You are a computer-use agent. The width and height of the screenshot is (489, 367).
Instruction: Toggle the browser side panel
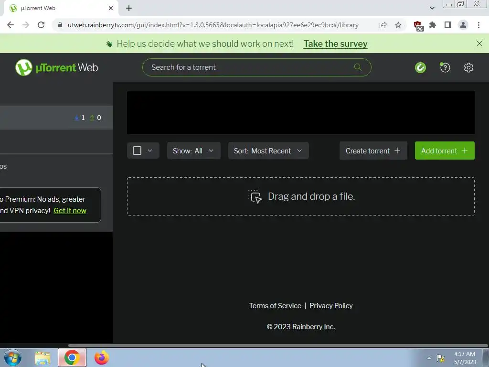coord(448,25)
